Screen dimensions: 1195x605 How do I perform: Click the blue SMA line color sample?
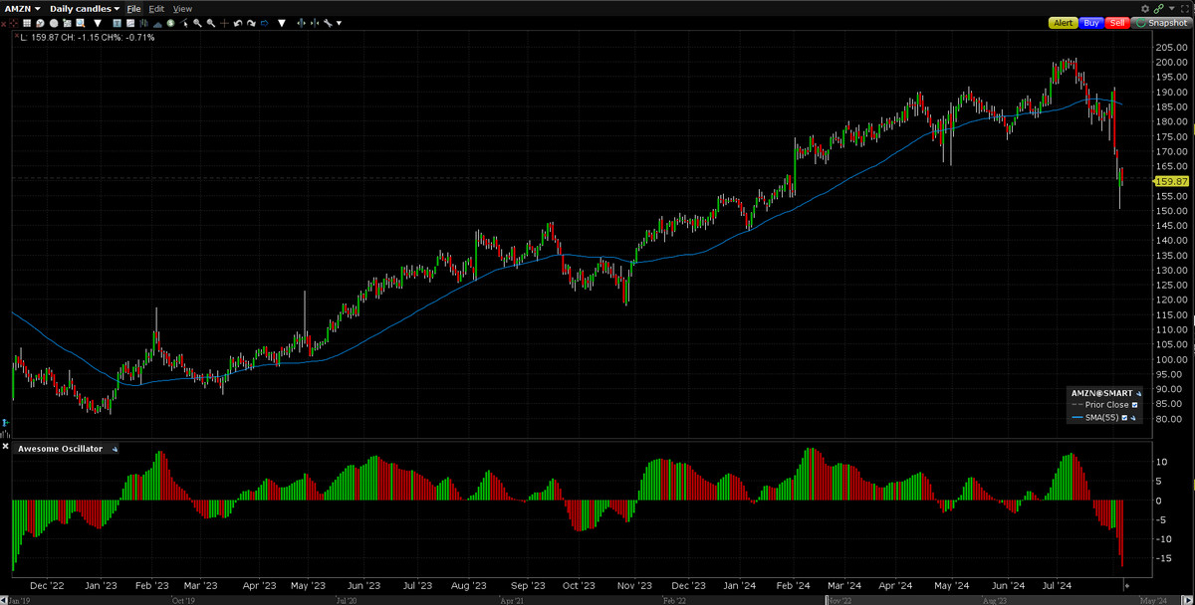coord(1077,418)
